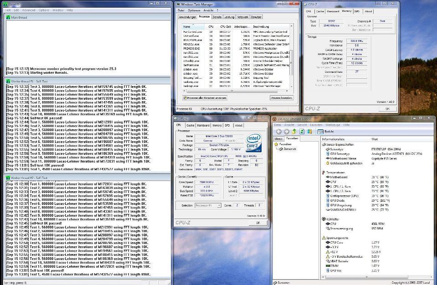The height and width of the screenshot is (285, 437).
Task: Open Advanced menu in Prime95
Action: coord(29,10)
